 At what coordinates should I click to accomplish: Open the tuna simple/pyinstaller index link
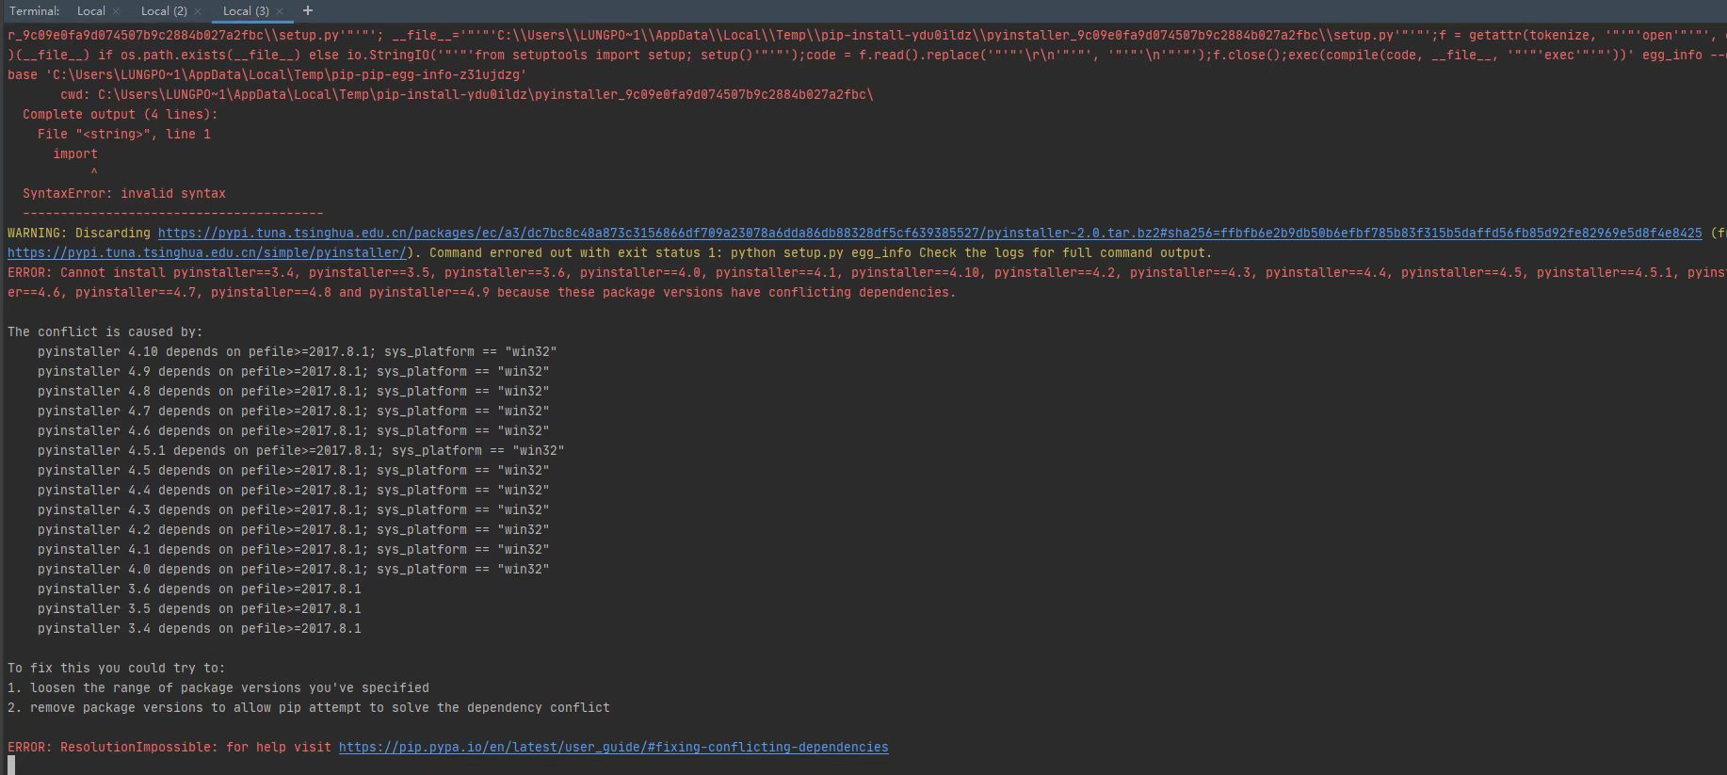coord(207,252)
